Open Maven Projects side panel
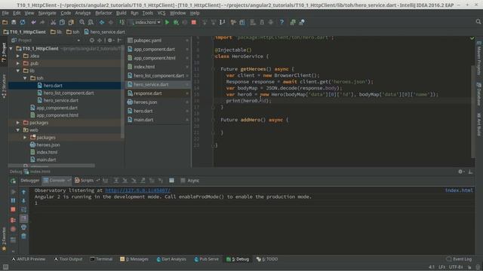Viewport: 483px width, 271px height. point(478,58)
